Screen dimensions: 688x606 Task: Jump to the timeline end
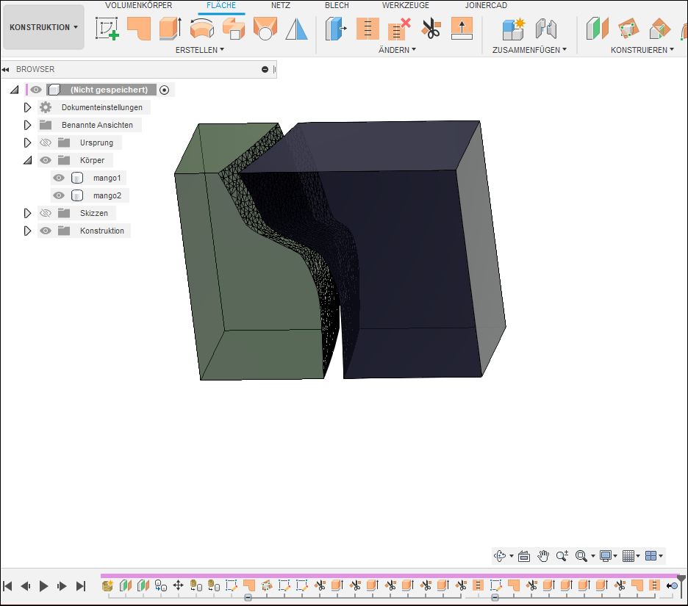coord(80,586)
